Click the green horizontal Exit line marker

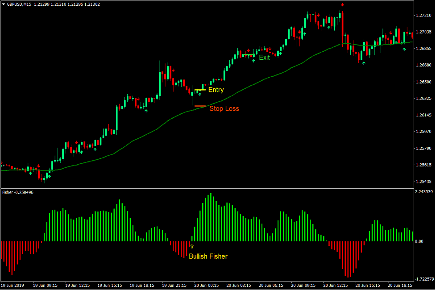(249, 55)
